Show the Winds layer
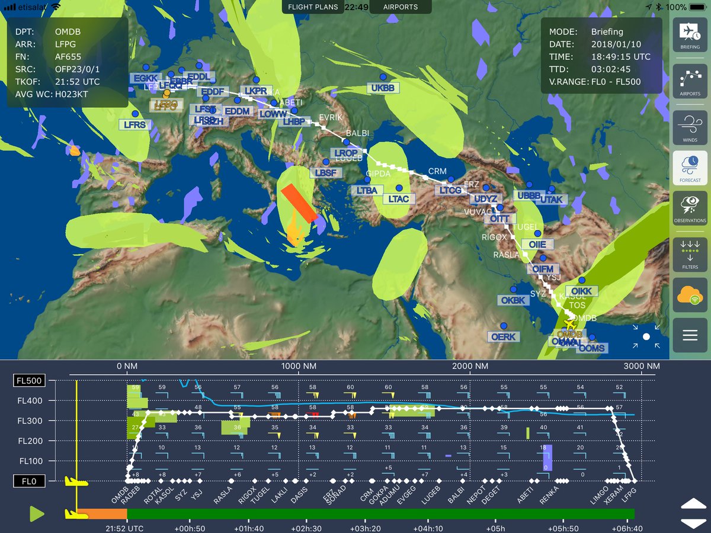 pyautogui.click(x=690, y=127)
